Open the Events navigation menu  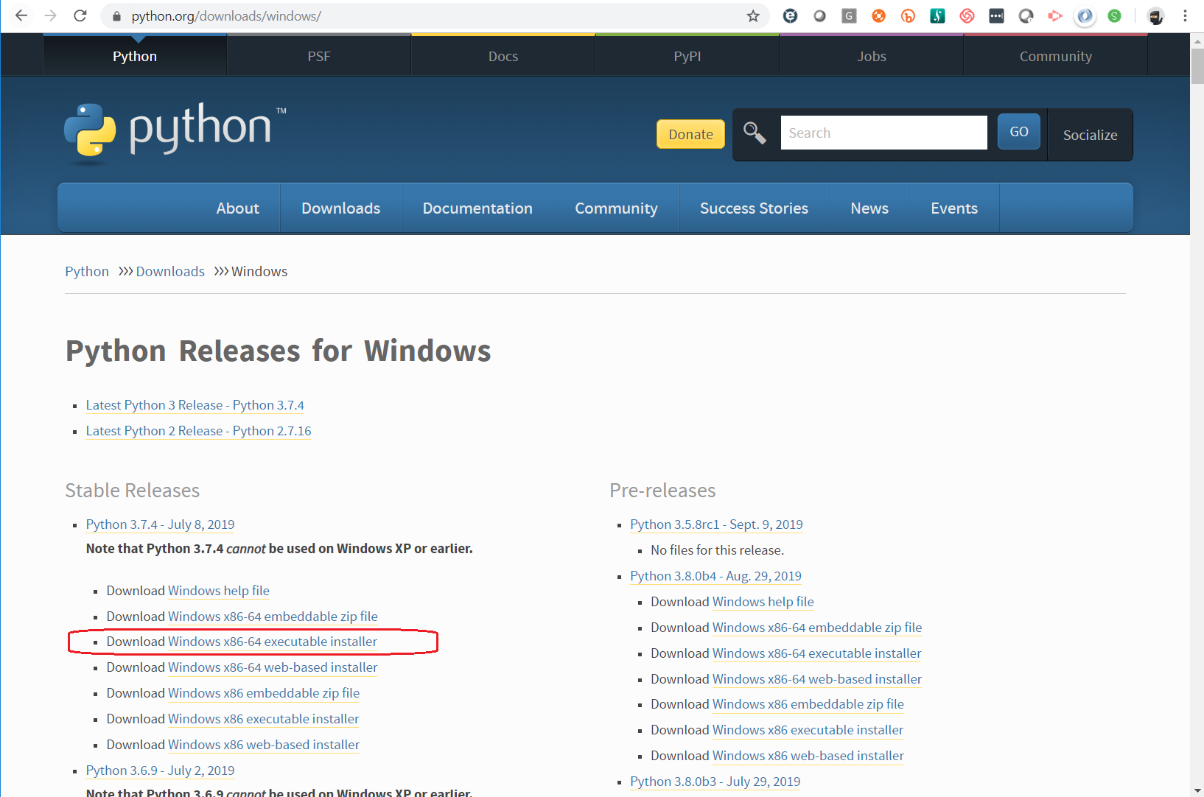[954, 208]
